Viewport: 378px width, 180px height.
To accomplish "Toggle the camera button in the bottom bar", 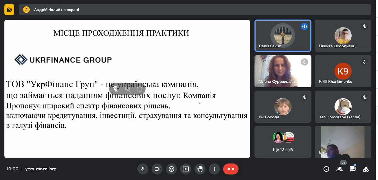I will (x=157, y=169).
